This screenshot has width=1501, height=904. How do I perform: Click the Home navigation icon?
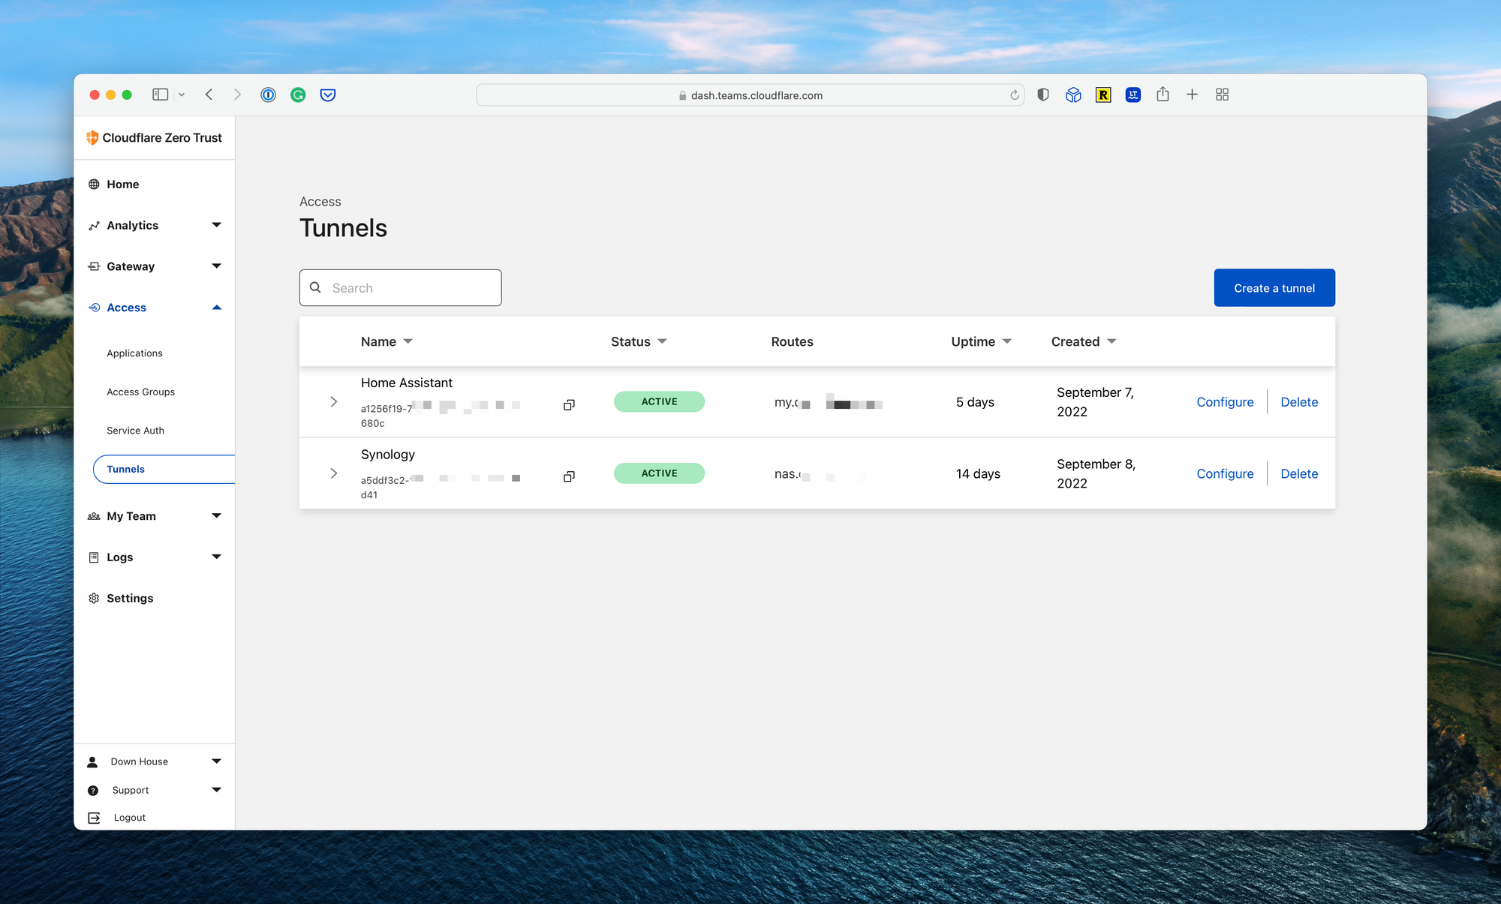tap(95, 183)
